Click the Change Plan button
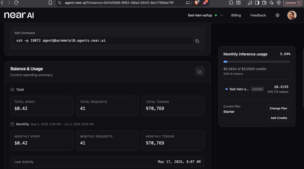 278,108
